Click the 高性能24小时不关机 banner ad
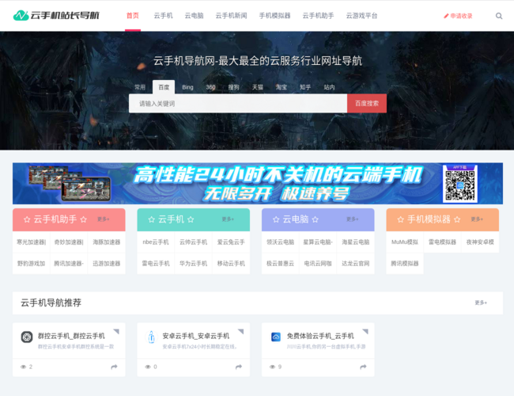514x396 pixels. click(258, 184)
